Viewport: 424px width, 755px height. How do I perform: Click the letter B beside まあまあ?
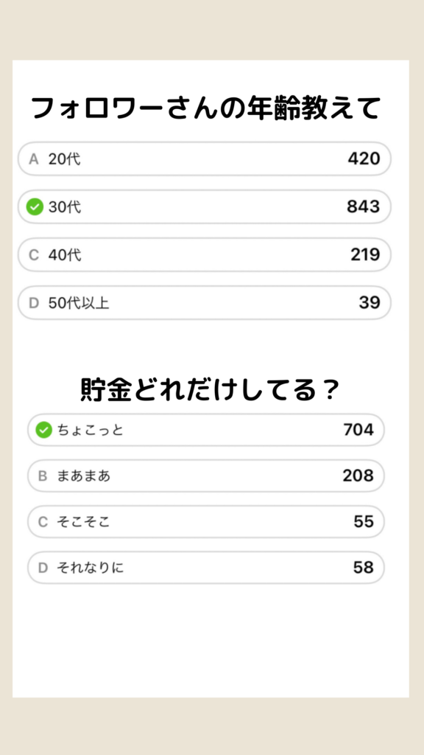[43, 476]
